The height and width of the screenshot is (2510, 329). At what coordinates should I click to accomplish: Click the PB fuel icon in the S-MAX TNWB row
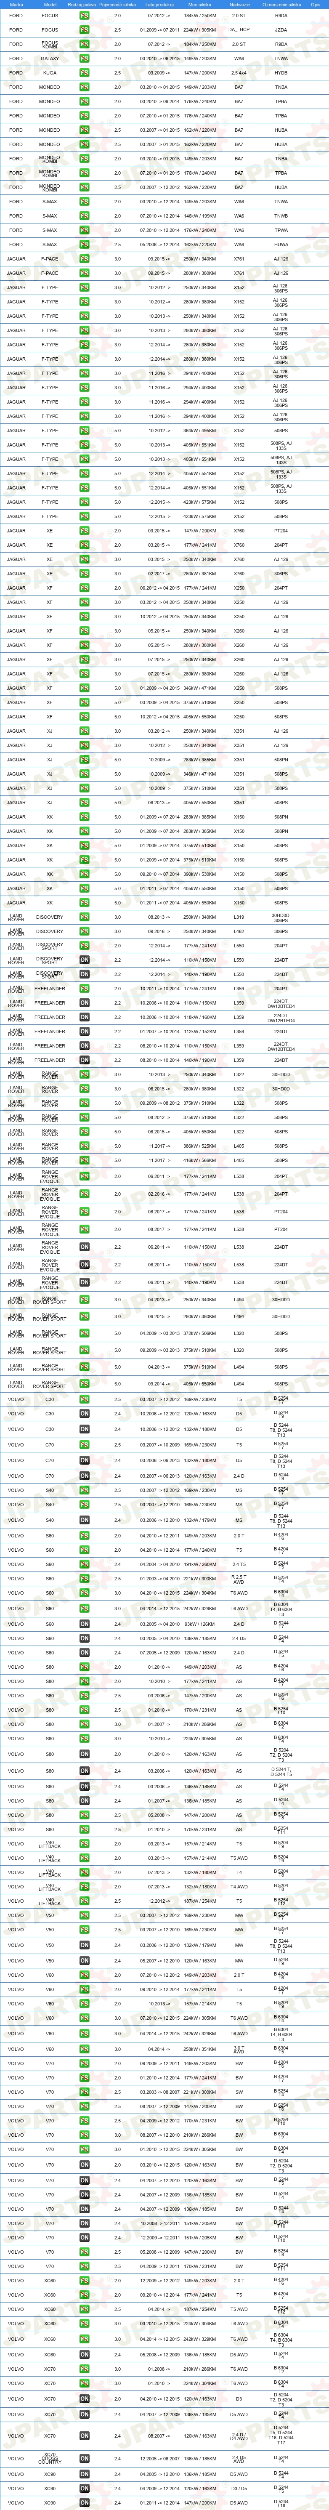pyautogui.click(x=85, y=216)
